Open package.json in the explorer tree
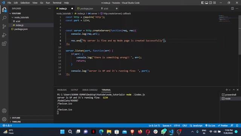 [31, 29]
